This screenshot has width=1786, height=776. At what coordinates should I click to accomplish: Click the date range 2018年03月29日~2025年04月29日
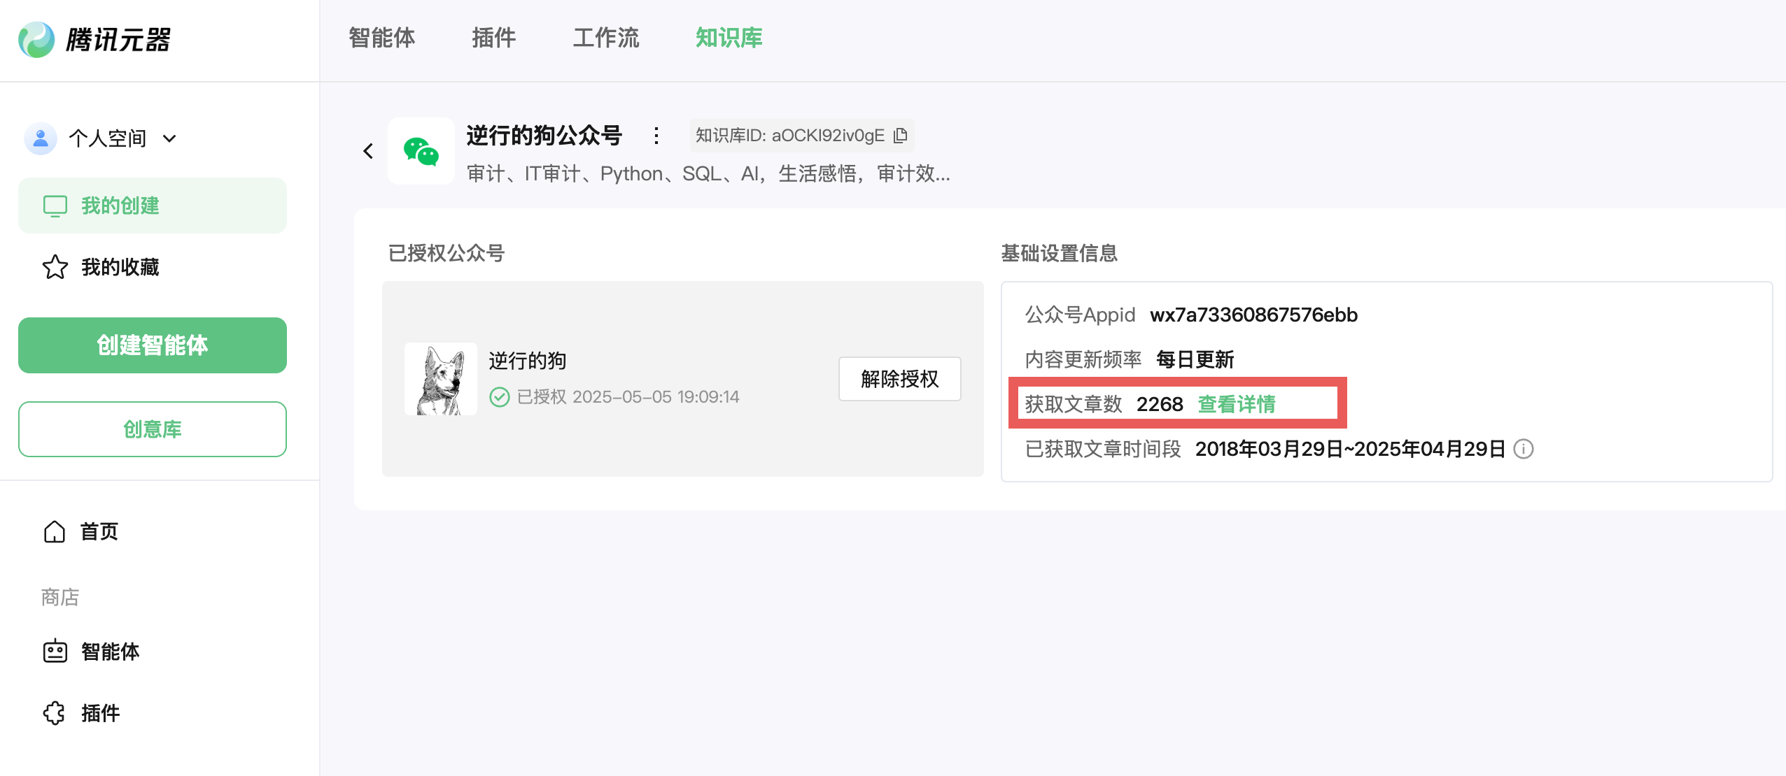pyautogui.click(x=1350, y=449)
